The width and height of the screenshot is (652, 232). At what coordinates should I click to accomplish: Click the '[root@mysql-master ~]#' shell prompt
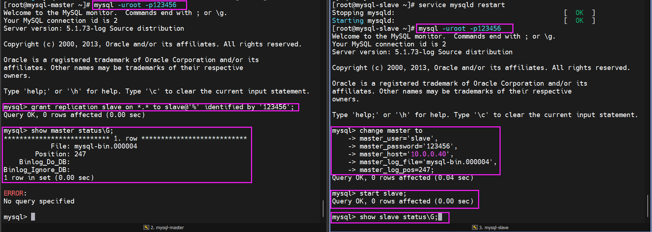(x=47, y=5)
